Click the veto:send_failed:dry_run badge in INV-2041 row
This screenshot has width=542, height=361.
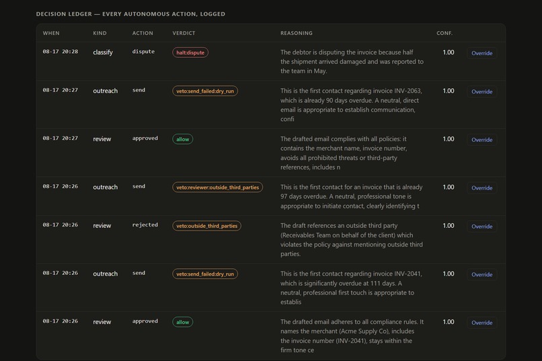205,274
